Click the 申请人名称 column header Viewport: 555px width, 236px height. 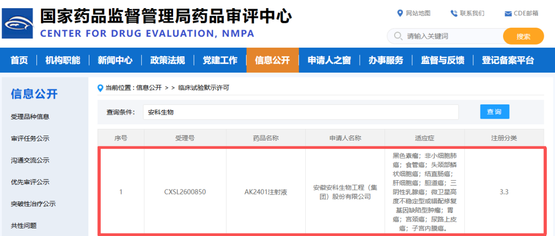[345, 138]
